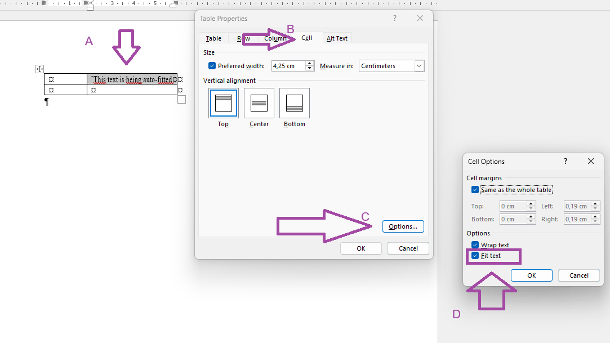Uncheck Same as the whole table
This screenshot has height=343, width=610.
[475, 189]
